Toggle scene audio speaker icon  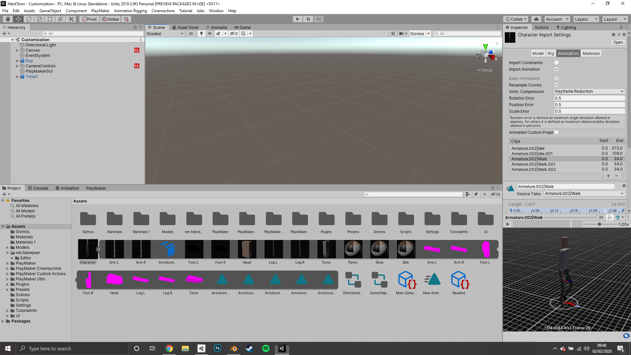210,34
